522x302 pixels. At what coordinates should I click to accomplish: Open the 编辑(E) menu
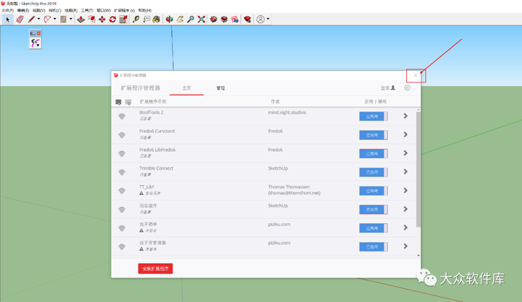coord(23,11)
